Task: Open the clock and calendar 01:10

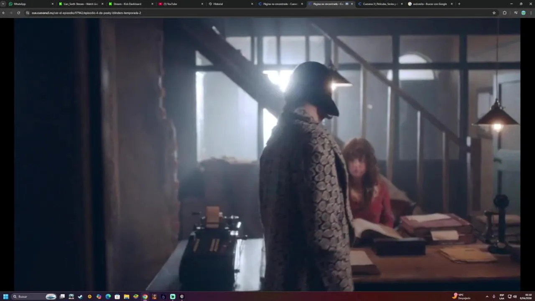Action: pos(526,296)
